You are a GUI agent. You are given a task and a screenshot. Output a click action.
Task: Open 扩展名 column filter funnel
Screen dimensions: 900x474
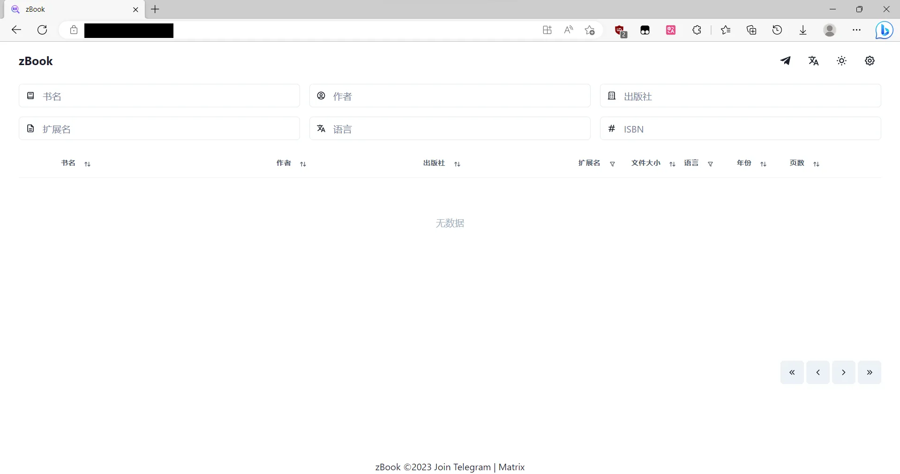(x=612, y=164)
